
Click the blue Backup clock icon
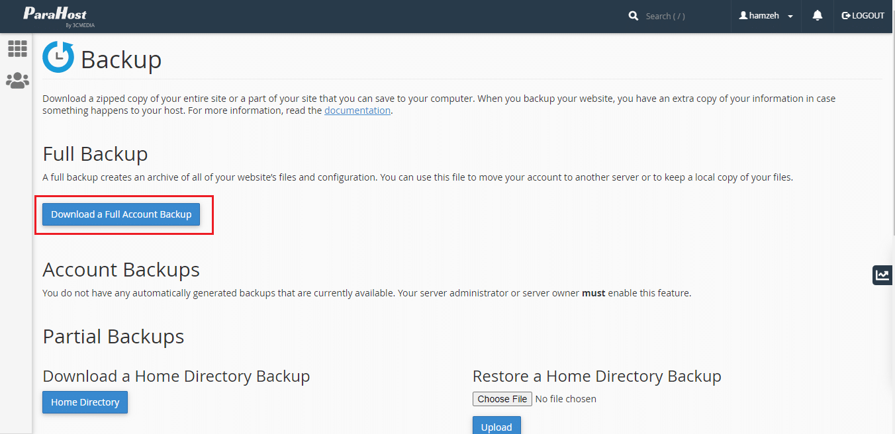pos(58,57)
